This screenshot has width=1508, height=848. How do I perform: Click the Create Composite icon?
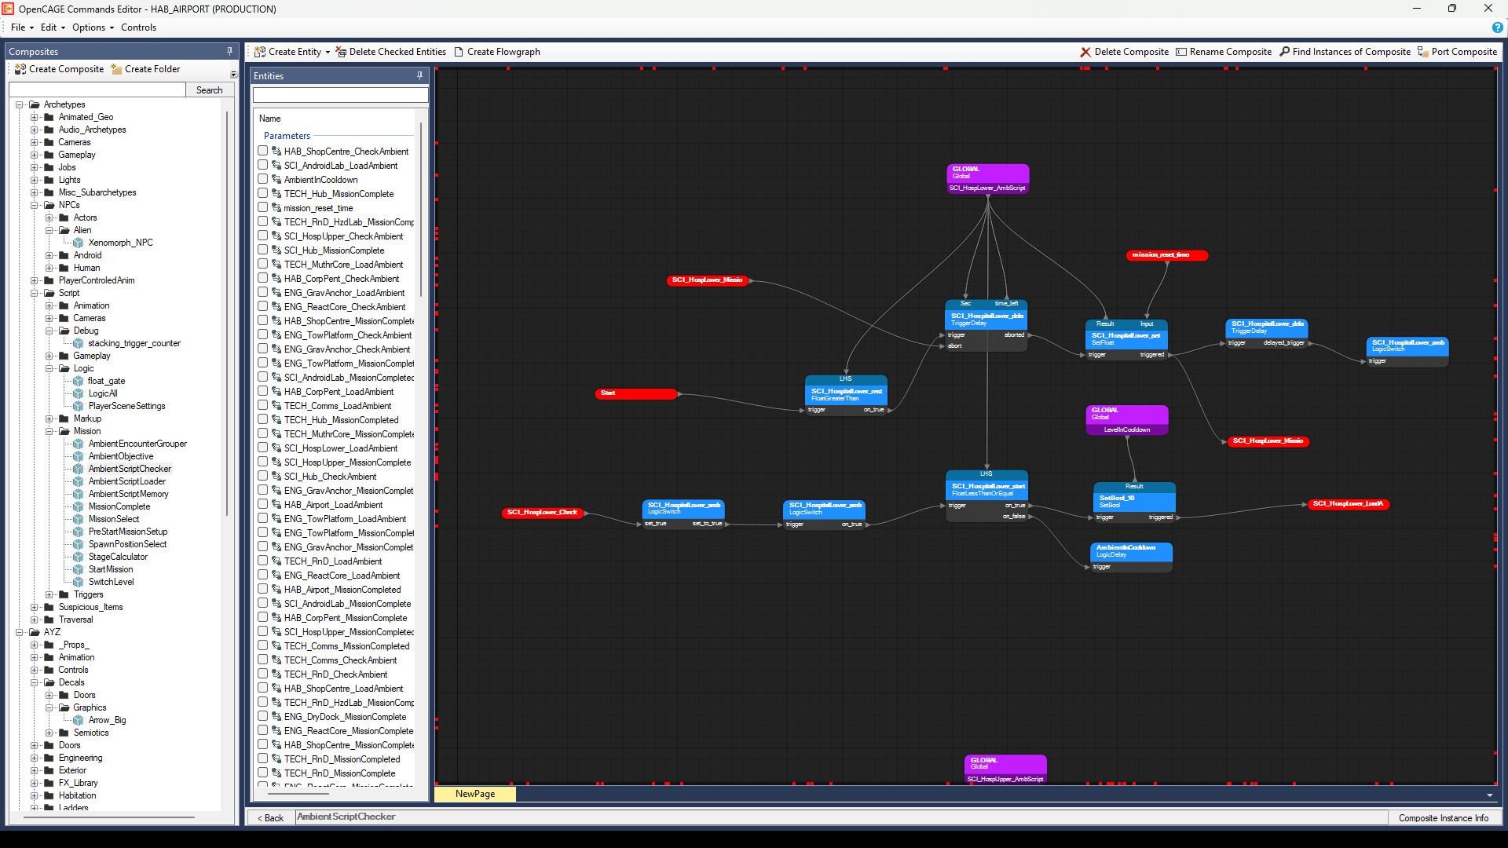point(20,69)
